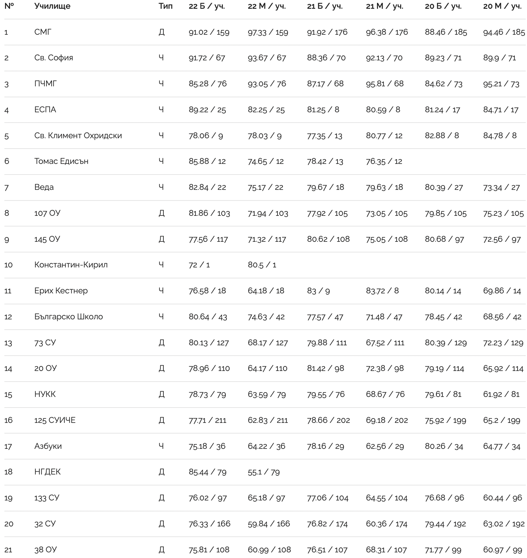Sort by the 22 Б / уч. column header
Viewport: 527px width, 558px height.
(207, 6)
